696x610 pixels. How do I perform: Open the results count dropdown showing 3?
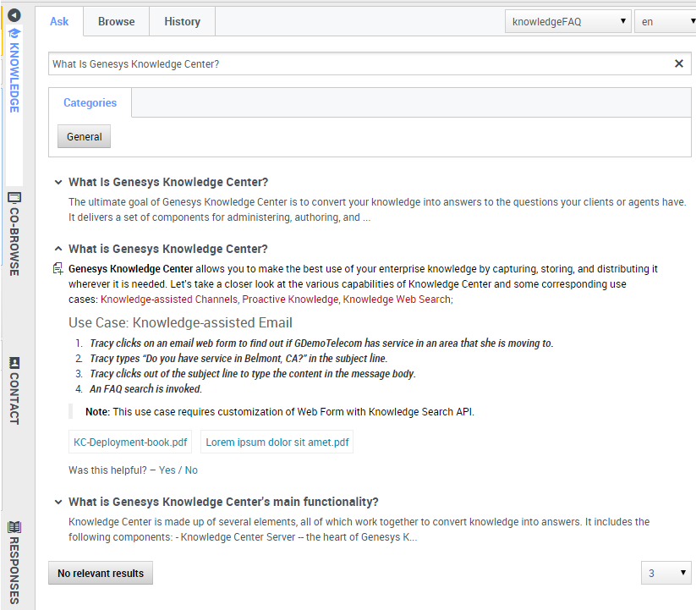(666, 574)
